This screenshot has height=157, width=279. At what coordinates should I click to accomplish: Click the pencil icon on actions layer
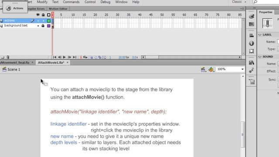coord(32,21)
